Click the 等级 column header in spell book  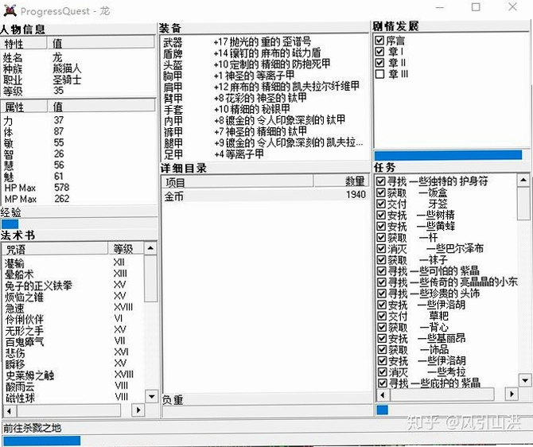(126, 249)
